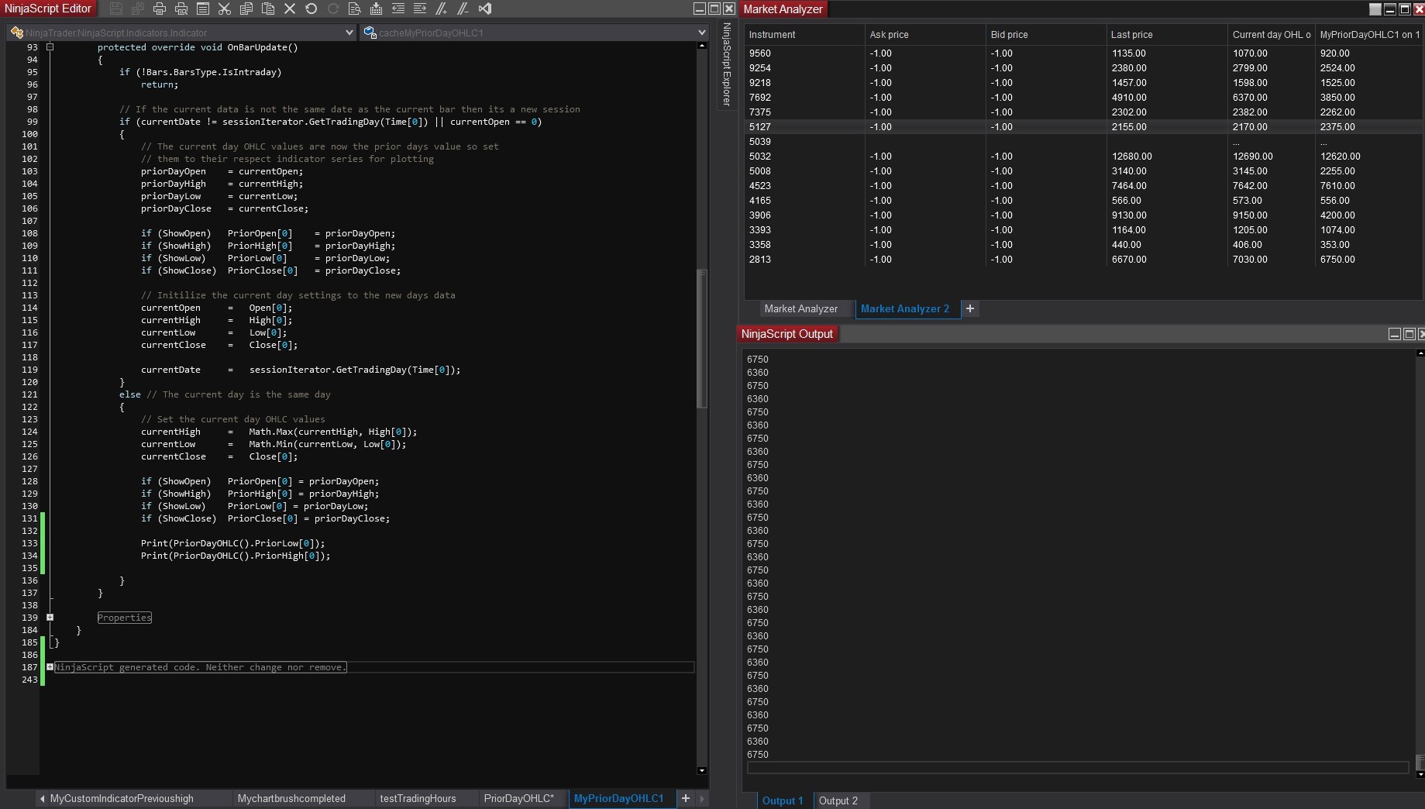Open the Indicators.Indicator class dropdown
This screenshot has height=809, width=1425.
pos(349,33)
